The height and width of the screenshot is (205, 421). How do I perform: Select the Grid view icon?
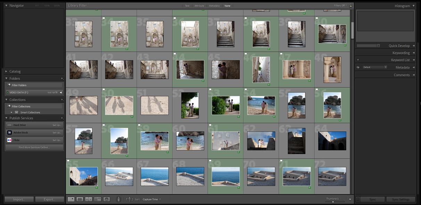tap(71, 199)
